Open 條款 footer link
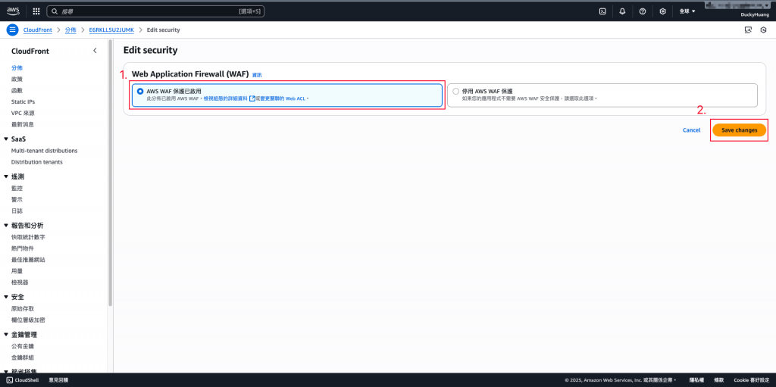 tap(718, 380)
